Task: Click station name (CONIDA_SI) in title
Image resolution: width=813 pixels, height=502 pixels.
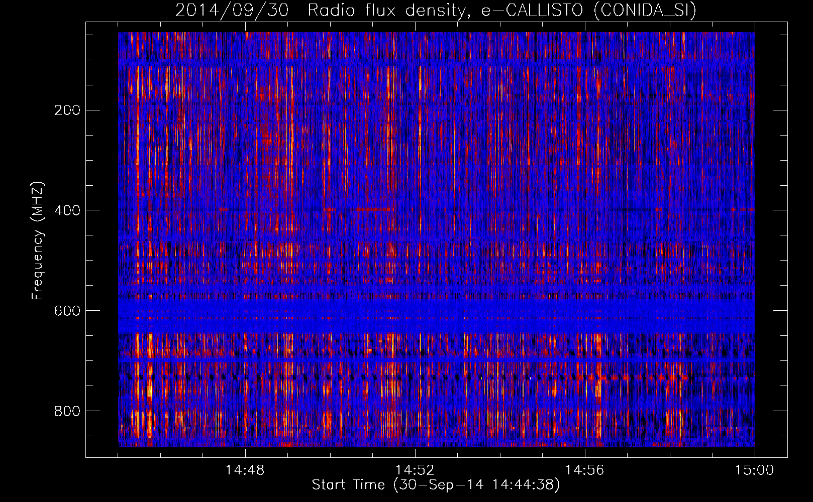Action: tap(645, 11)
